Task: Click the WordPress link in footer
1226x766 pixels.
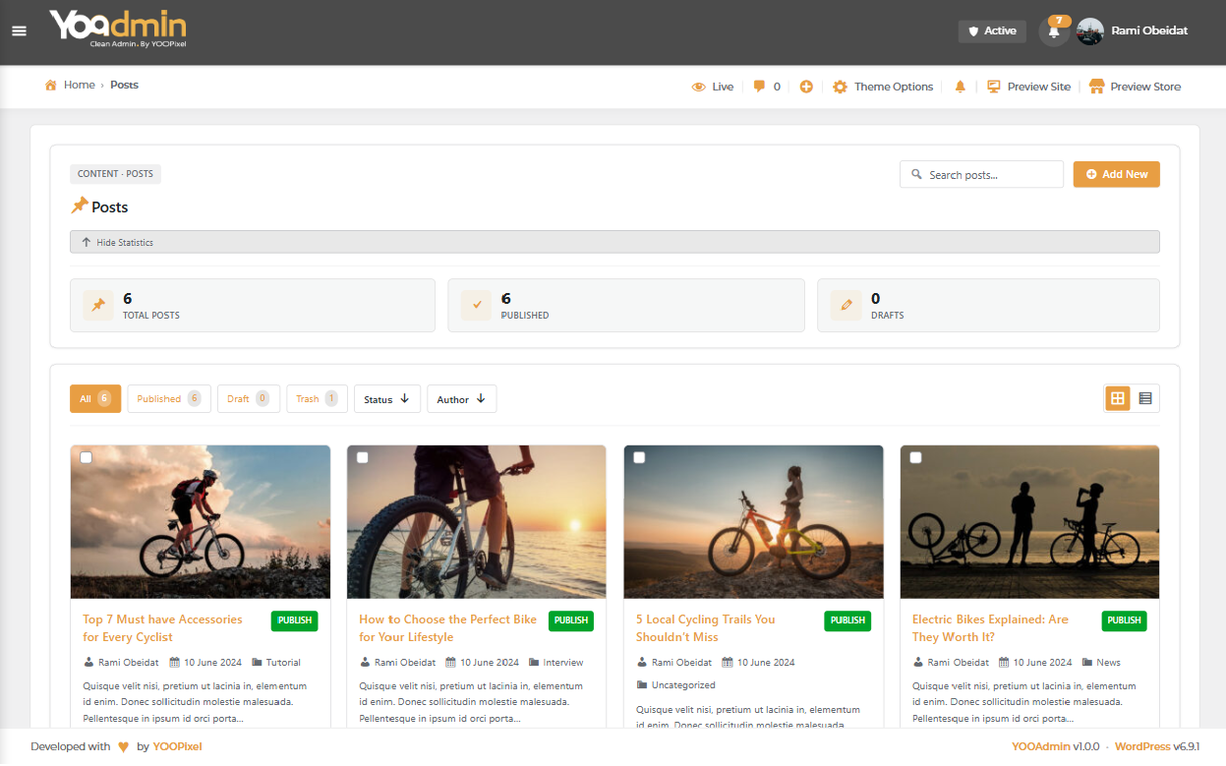Action: point(1143,747)
